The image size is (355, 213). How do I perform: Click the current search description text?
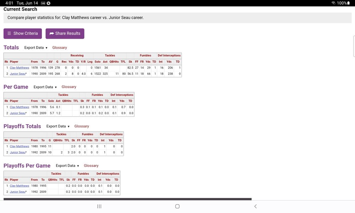point(76,18)
